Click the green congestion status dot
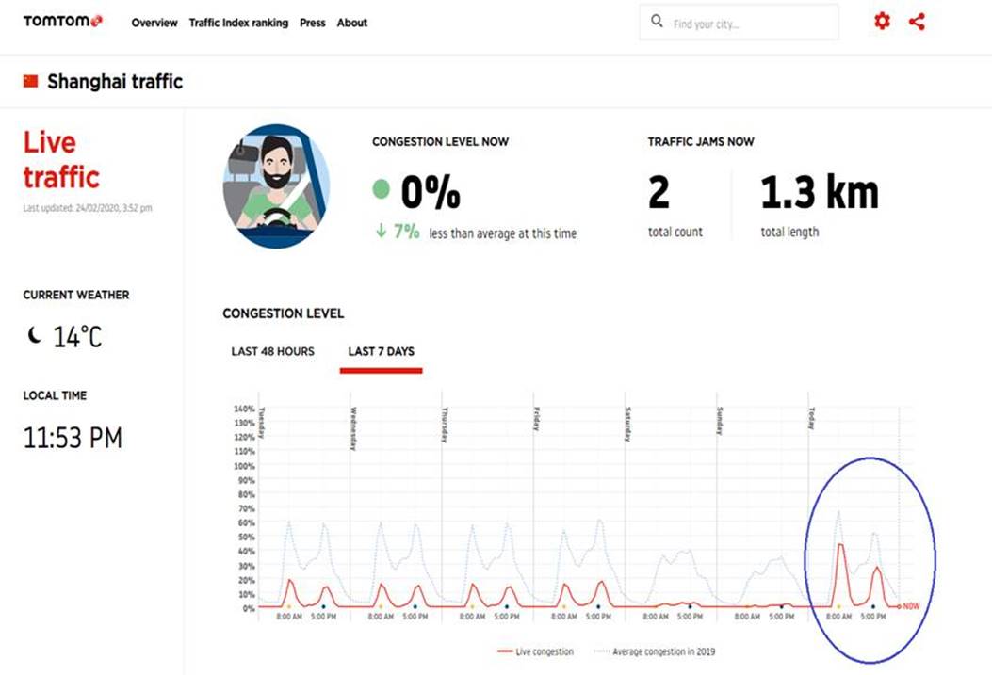Viewport: 992px width, 675px height. click(381, 190)
